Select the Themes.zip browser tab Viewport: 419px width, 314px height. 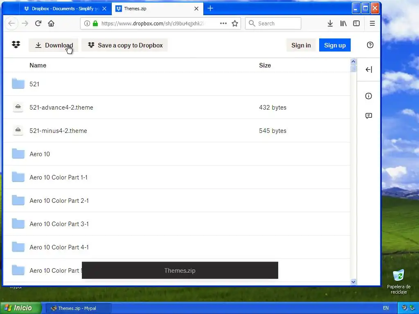pyautogui.click(x=158, y=9)
